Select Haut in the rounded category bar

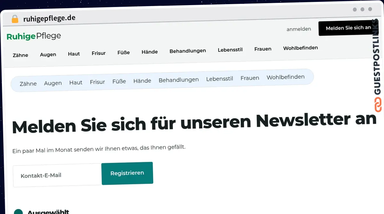(x=76, y=82)
